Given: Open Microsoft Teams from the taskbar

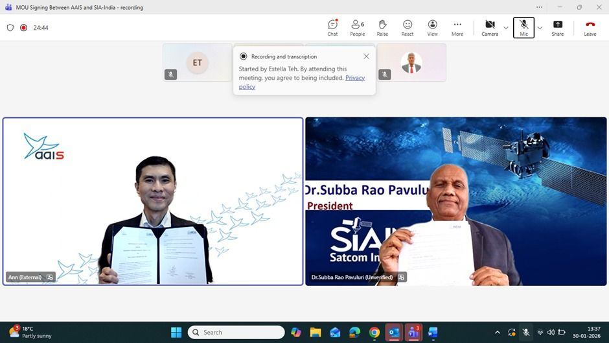Looking at the screenshot, I should pos(413,333).
